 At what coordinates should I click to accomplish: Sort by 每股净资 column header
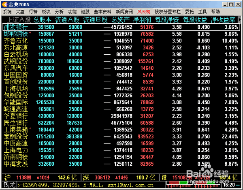167,20
